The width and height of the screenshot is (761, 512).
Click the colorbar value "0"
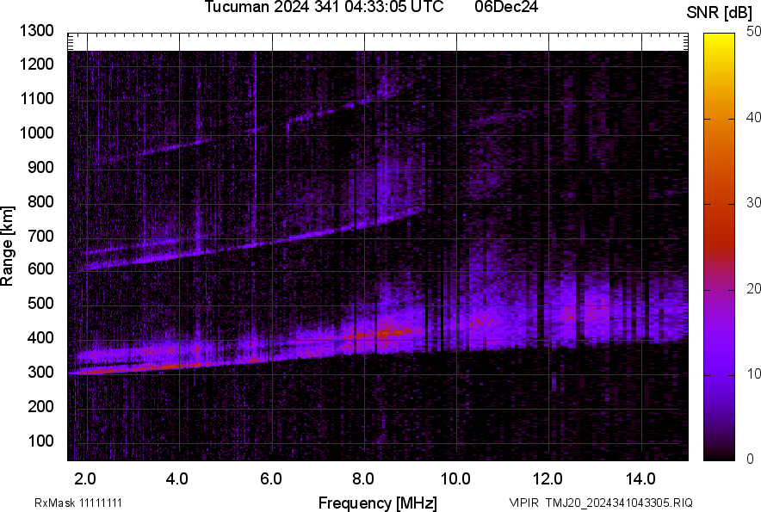tap(751, 459)
